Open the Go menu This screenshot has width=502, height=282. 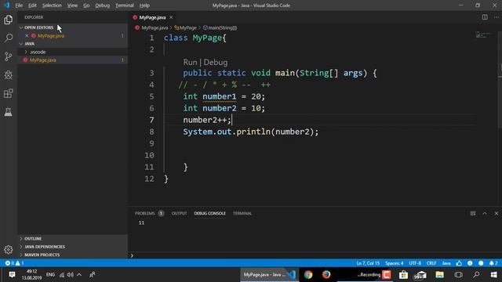click(x=86, y=5)
